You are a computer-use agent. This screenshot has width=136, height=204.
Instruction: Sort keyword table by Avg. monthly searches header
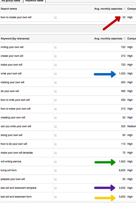108,38
